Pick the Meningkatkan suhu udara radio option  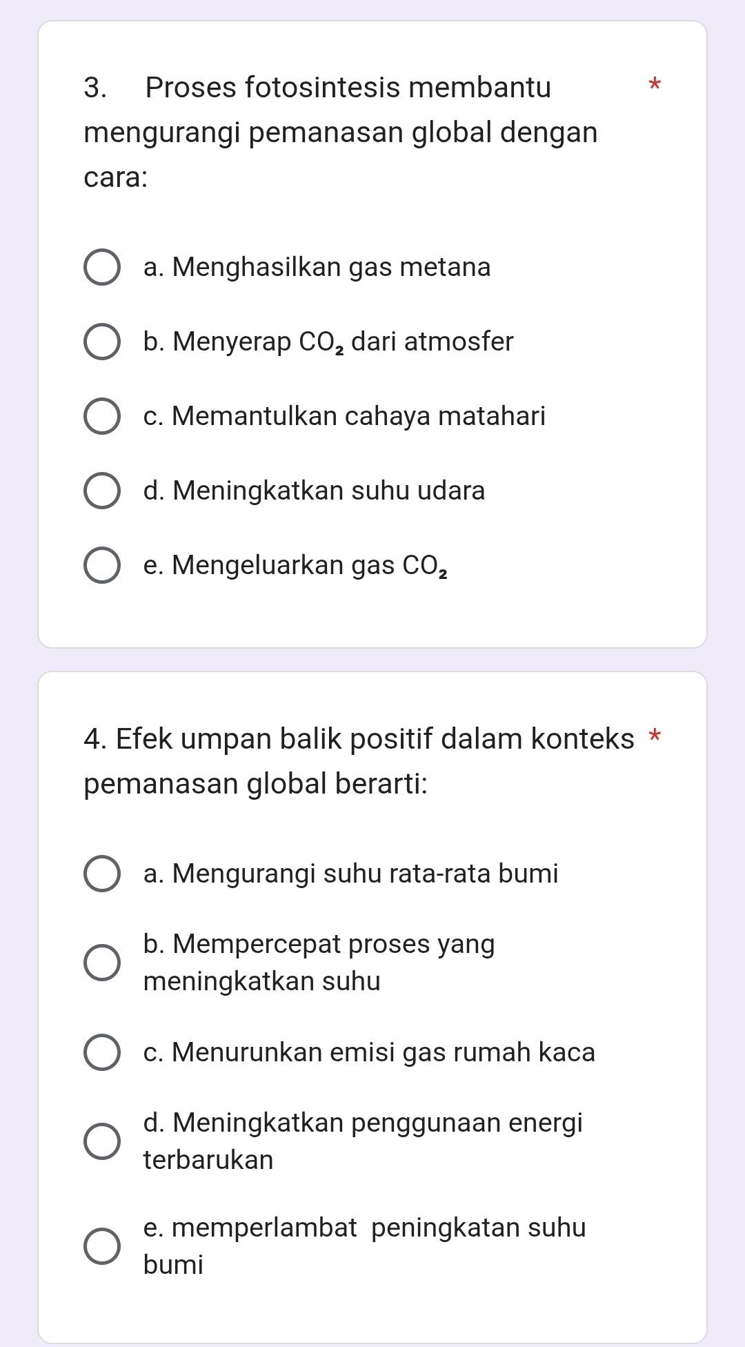[x=102, y=491]
